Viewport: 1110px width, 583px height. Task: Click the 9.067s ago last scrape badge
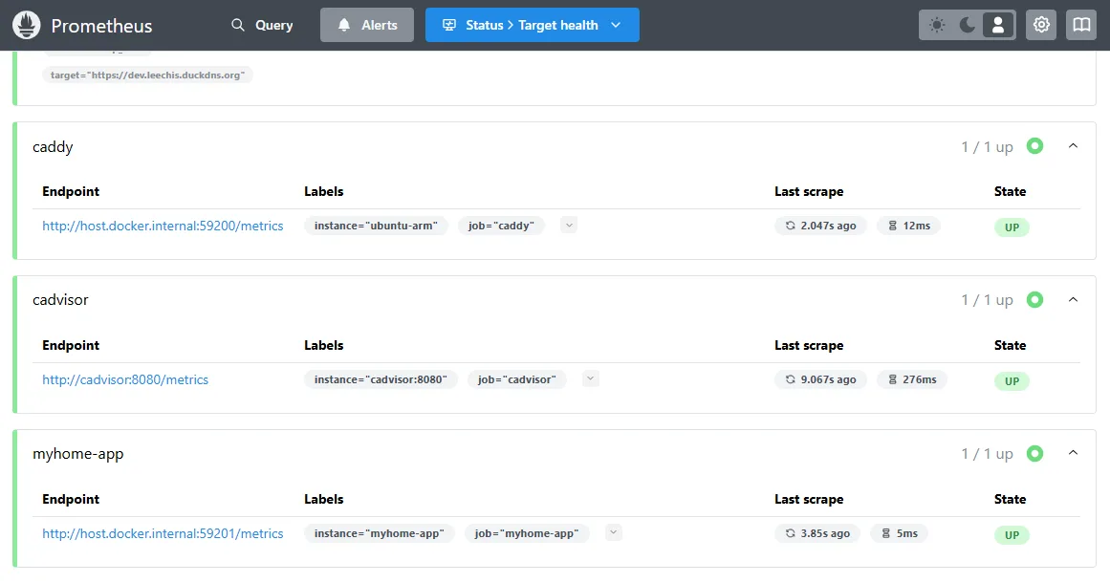pos(820,380)
